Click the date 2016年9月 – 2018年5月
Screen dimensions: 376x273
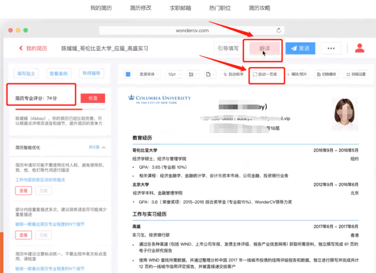point(336,150)
